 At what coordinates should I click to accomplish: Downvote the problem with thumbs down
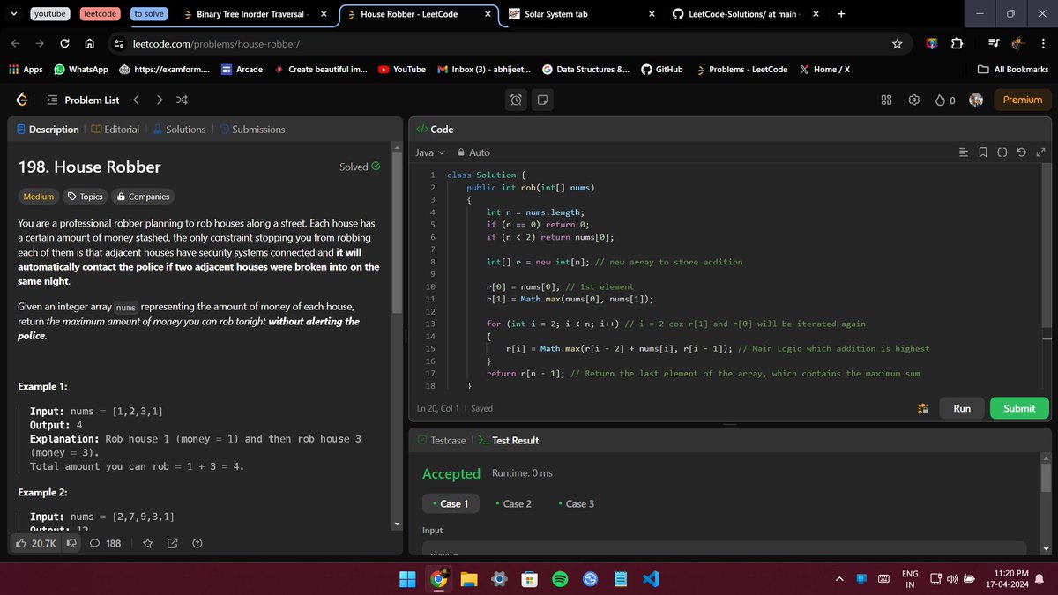pos(73,544)
